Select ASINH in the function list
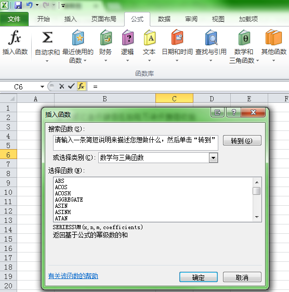Image resolution: width=289 pixels, height=292 pixels. (63, 212)
